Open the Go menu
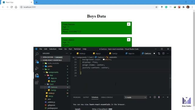The width and height of the screenshot is (195, 110). click(66, 49)
